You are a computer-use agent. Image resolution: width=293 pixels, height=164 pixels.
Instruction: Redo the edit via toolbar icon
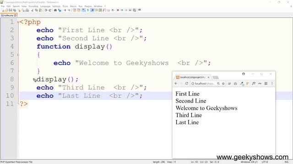click(50, 10)
